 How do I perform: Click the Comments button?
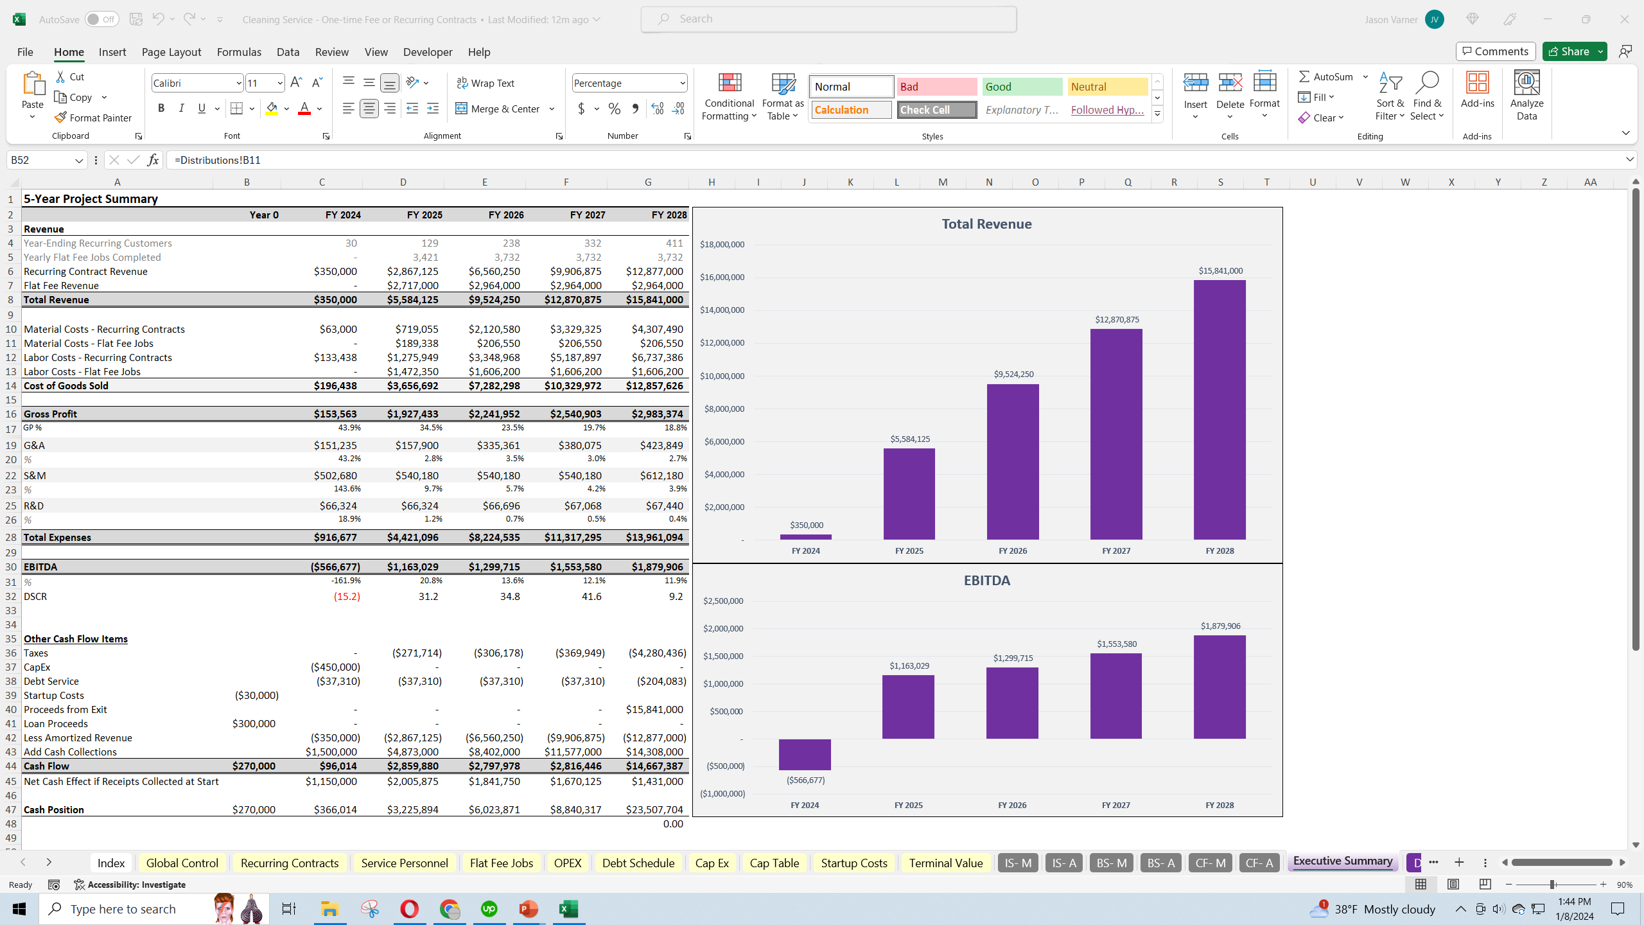(x=1495, y=51)
